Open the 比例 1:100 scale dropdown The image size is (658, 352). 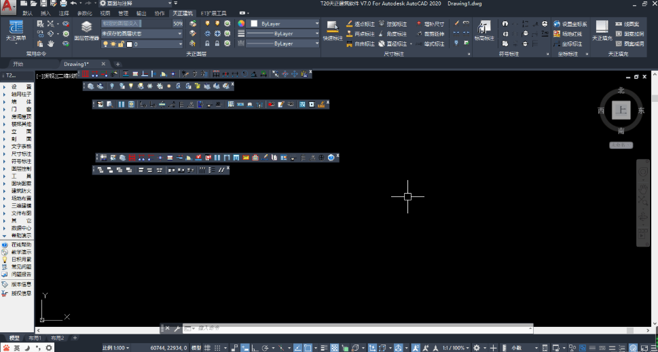[x=116, y=348]
